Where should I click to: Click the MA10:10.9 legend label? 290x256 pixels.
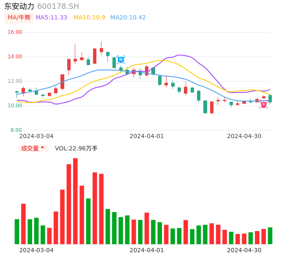(89, 18)
